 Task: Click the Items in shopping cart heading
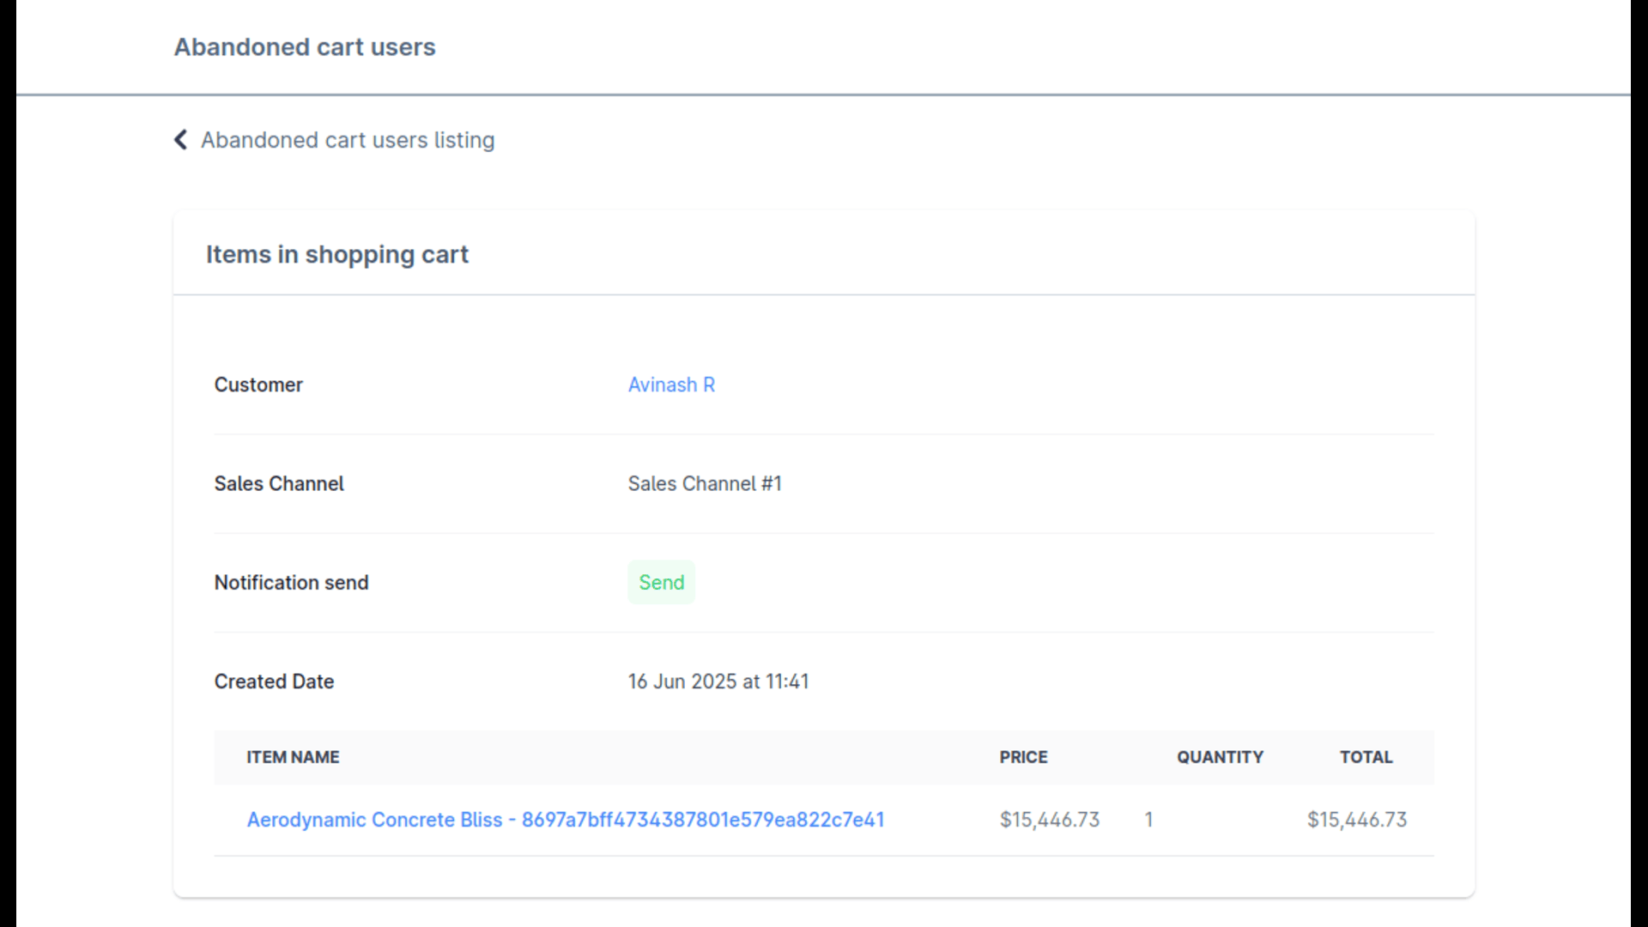click(x=336, y=255)
